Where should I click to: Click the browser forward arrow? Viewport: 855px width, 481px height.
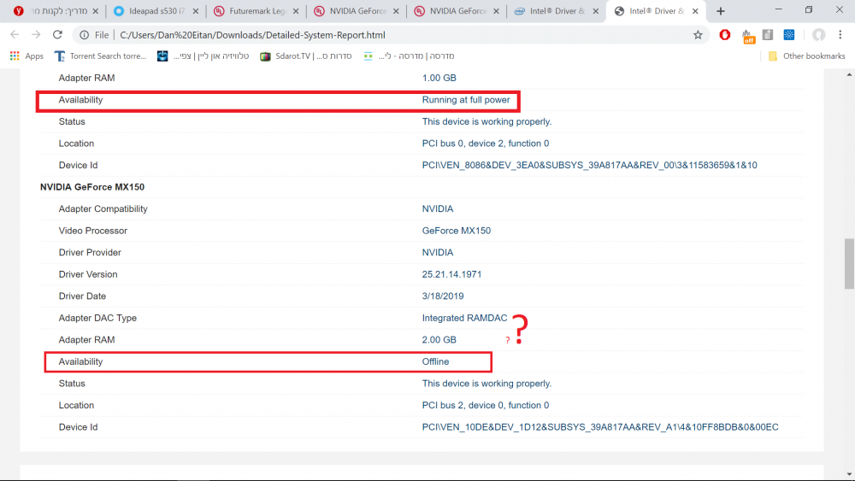(x=36, y=34)
